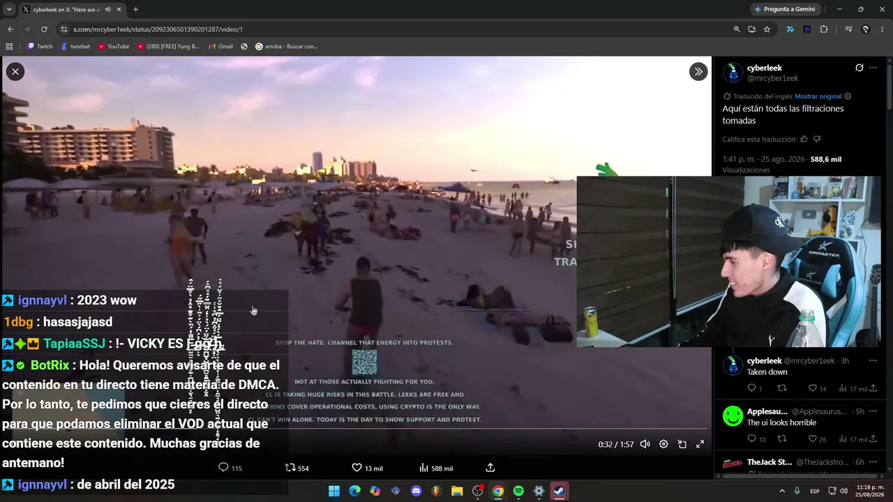893x502 pixels.
Task: Open the YouTube bookmark
Action: point(114,47)
